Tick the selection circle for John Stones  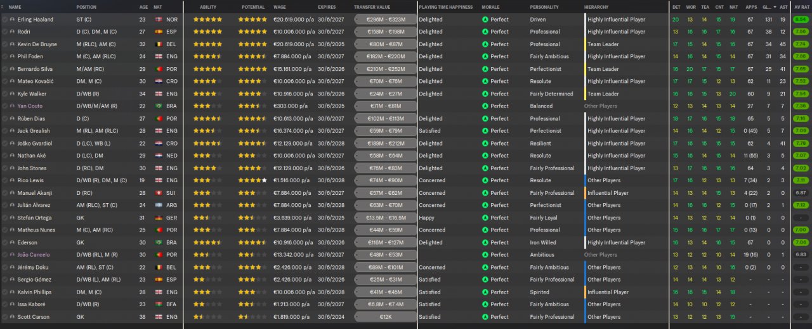pos(4,168)
